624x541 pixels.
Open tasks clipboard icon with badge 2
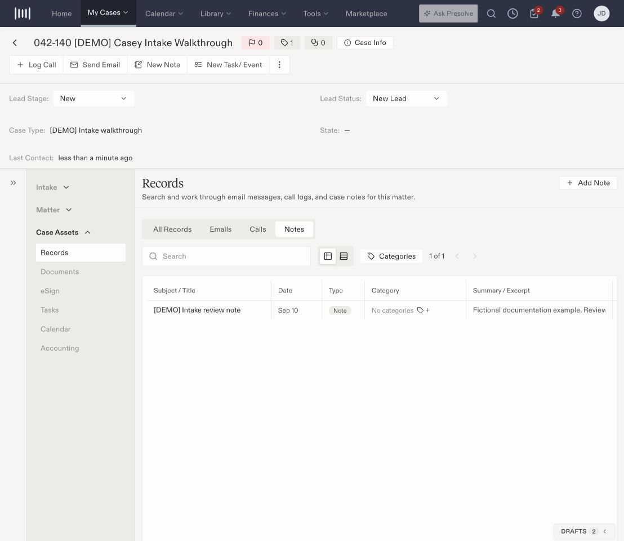pyautogui.click(x=534, y=13)
